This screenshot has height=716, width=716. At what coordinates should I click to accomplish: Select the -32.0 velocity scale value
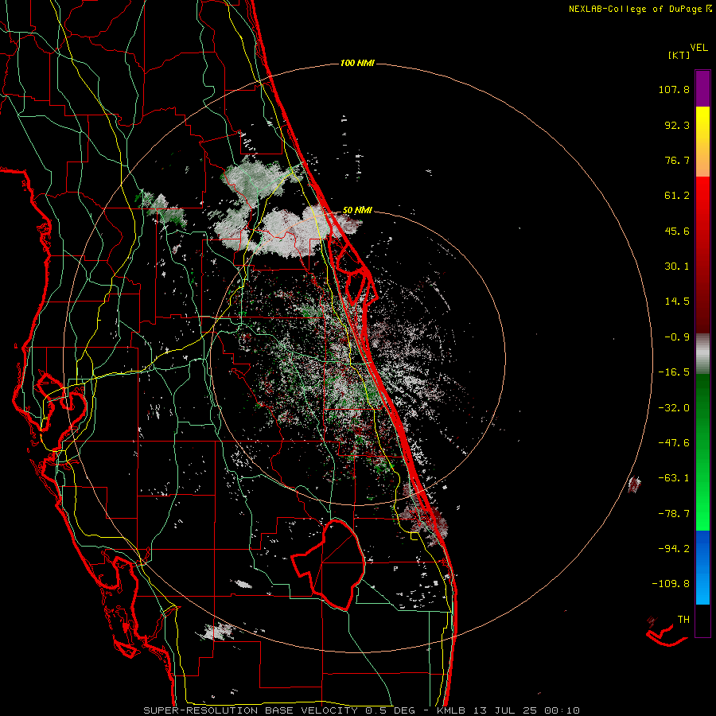click(x=674, y=408)
